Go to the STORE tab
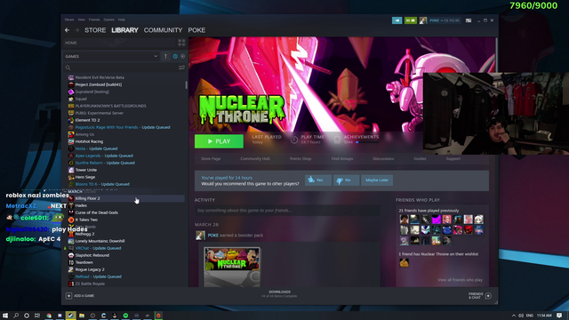This screenshot has width=569, height=320. click(x=95, y=30)
